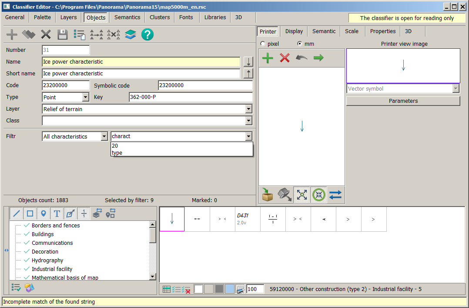Click the floppy disk Save icon
The image size is (469, 308).
(x=63, y=34)
